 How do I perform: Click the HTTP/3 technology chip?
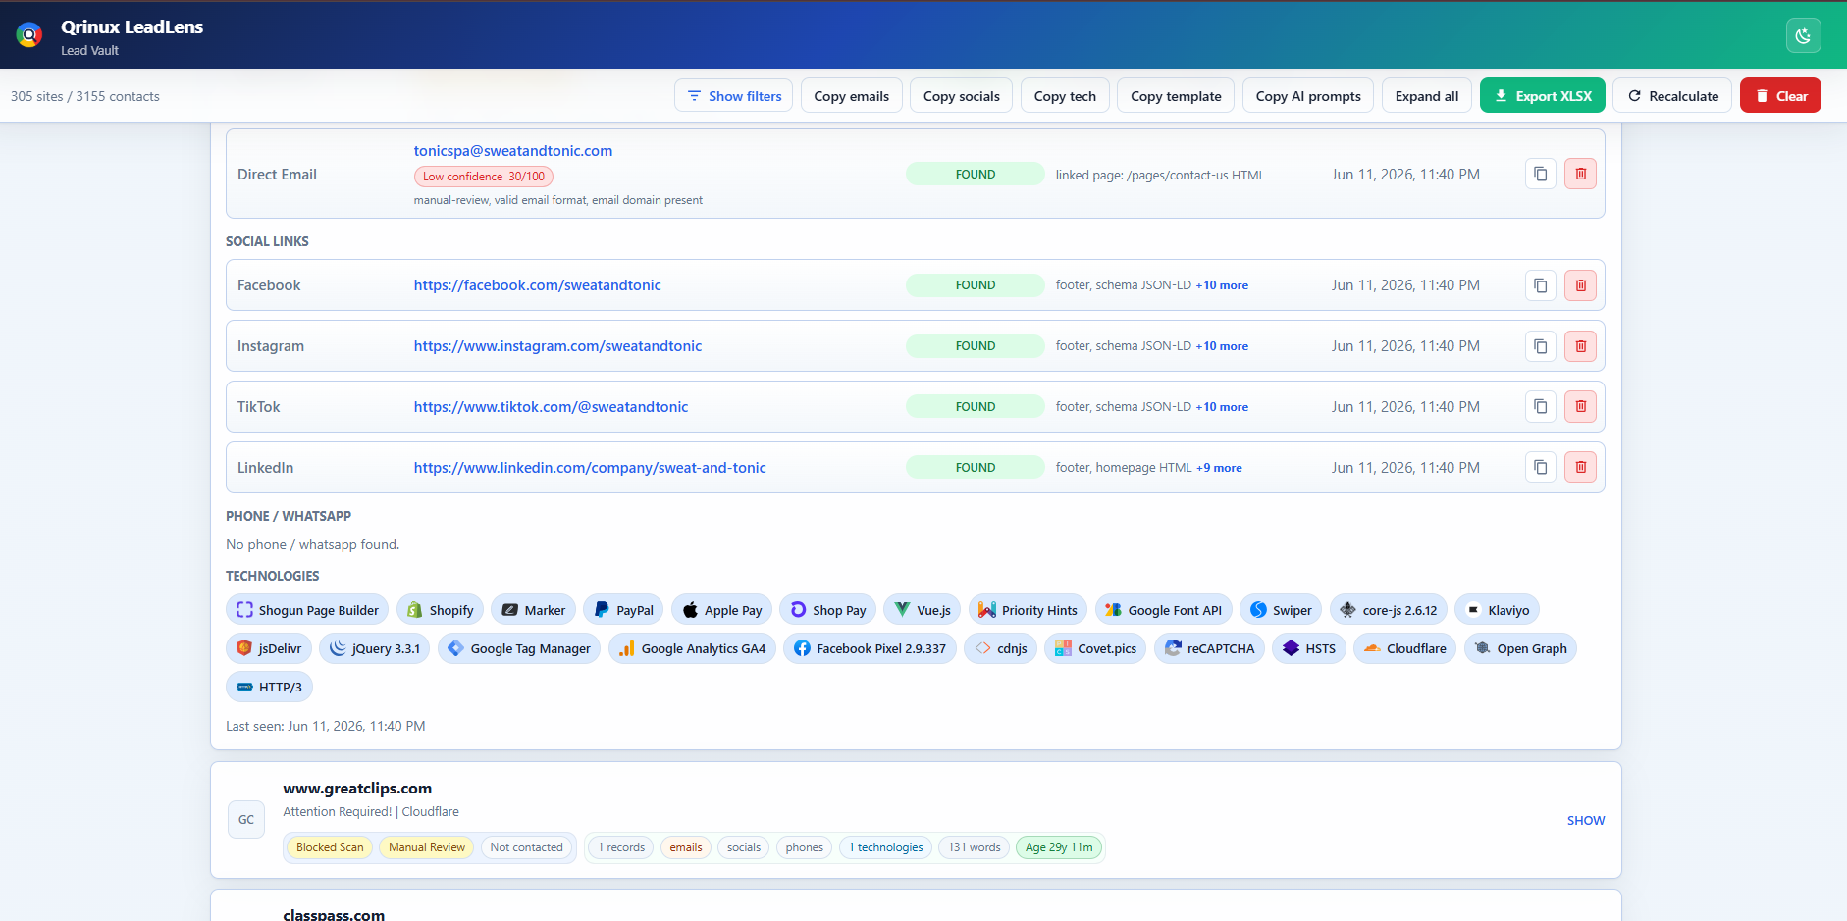point(269,687)
